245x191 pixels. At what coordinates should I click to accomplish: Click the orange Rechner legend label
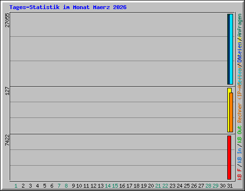point(240,113)
